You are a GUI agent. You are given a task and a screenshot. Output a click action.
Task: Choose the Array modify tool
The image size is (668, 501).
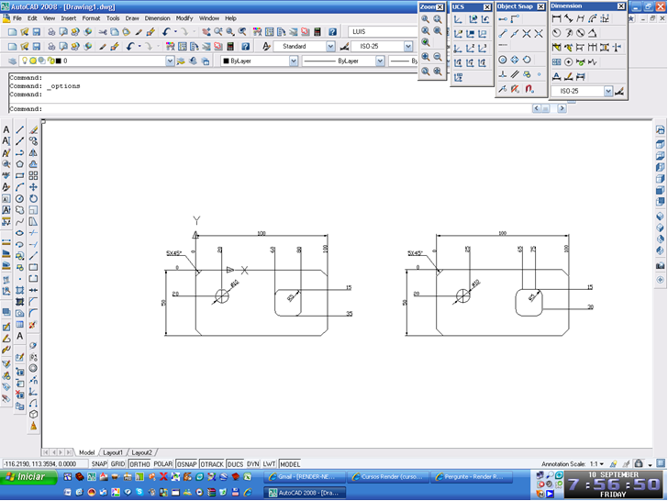click(x=33, y=175)
